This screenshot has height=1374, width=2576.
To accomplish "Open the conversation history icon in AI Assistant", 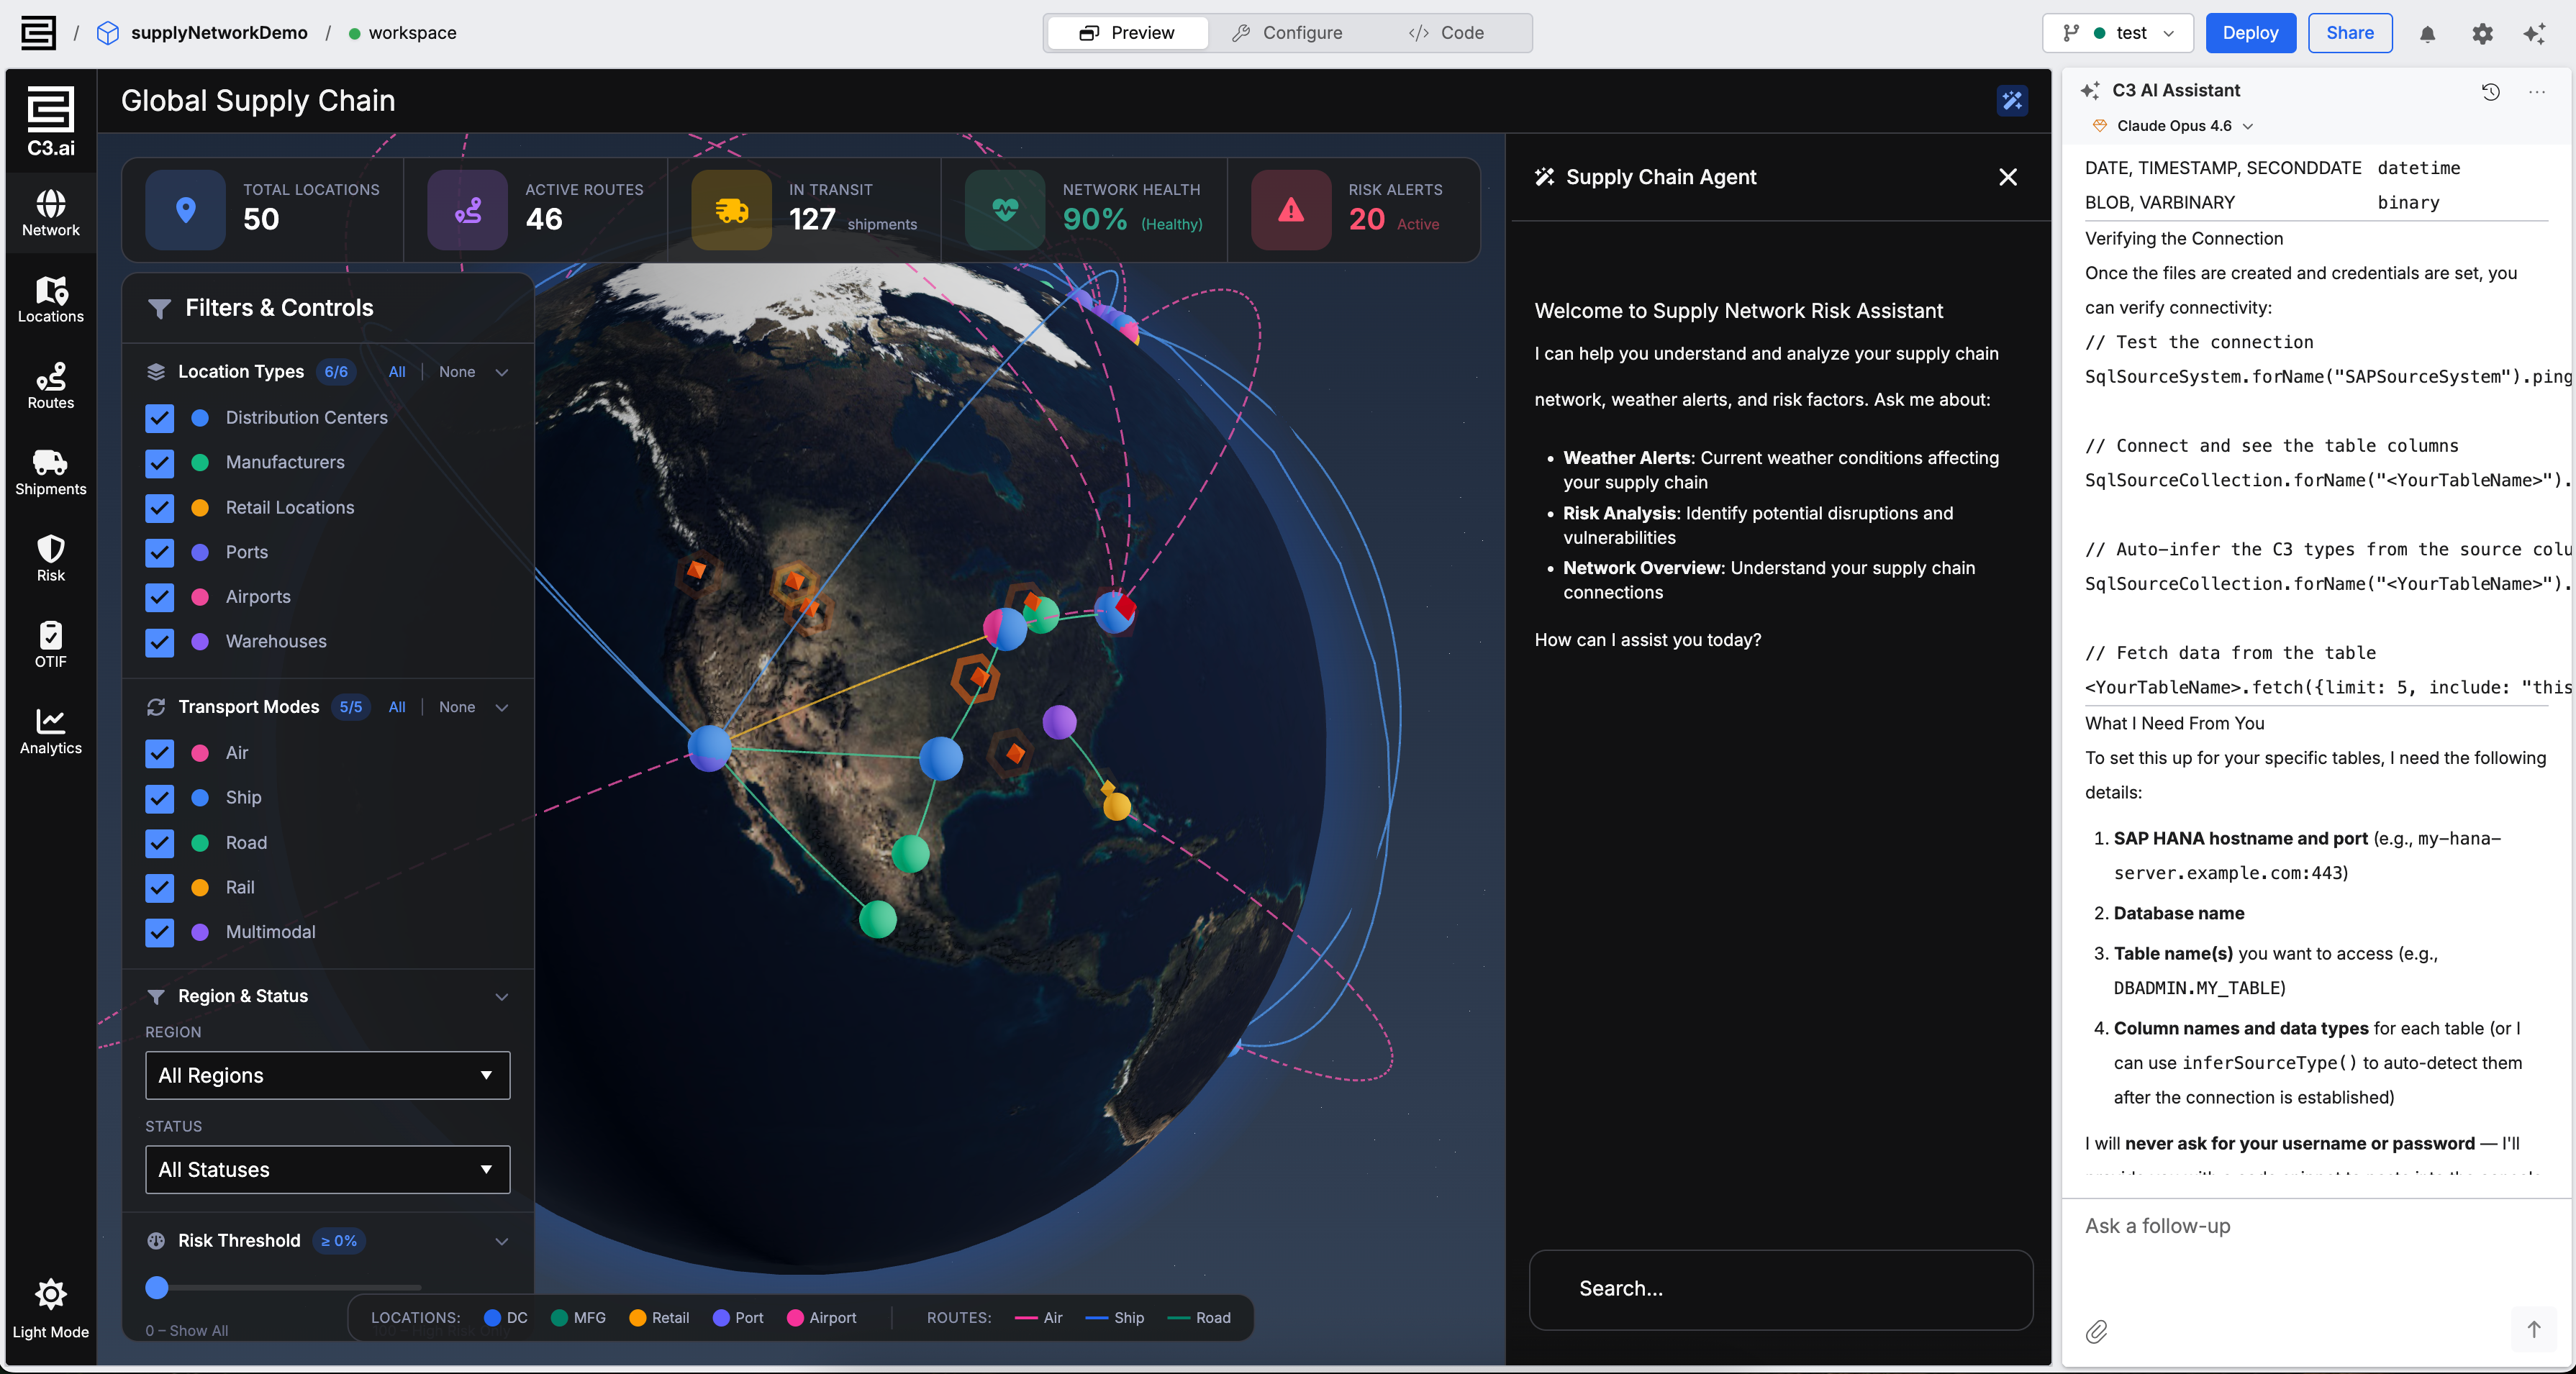I will [x=2490, y=92].
